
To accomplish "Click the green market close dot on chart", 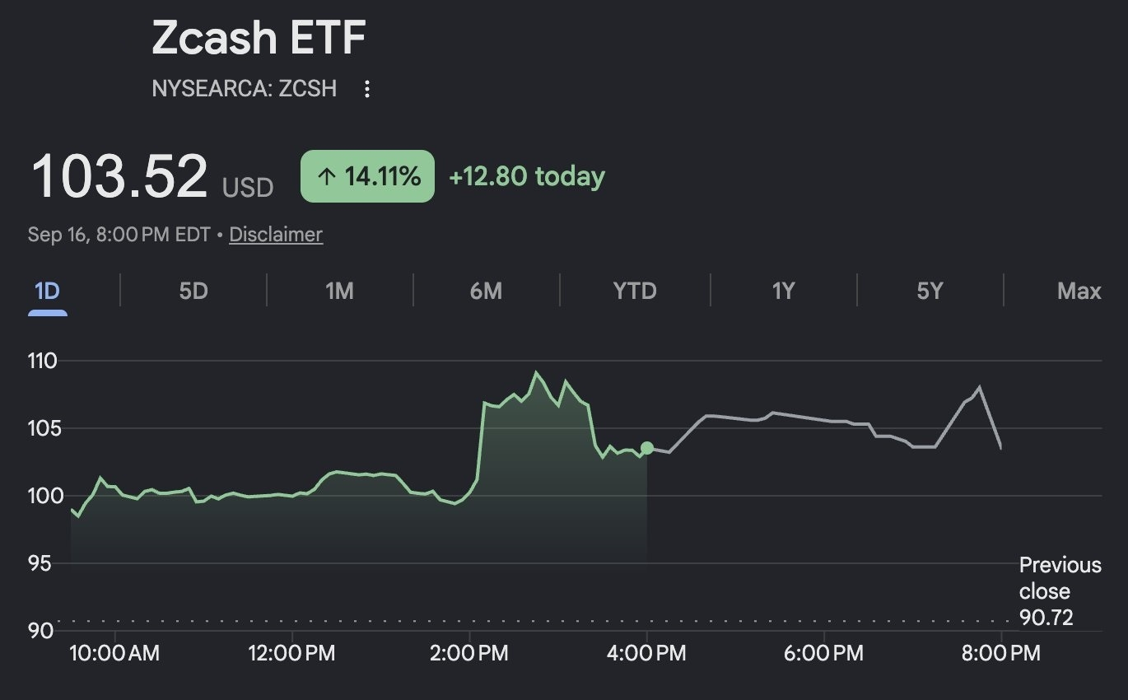I will pos(647,448).
